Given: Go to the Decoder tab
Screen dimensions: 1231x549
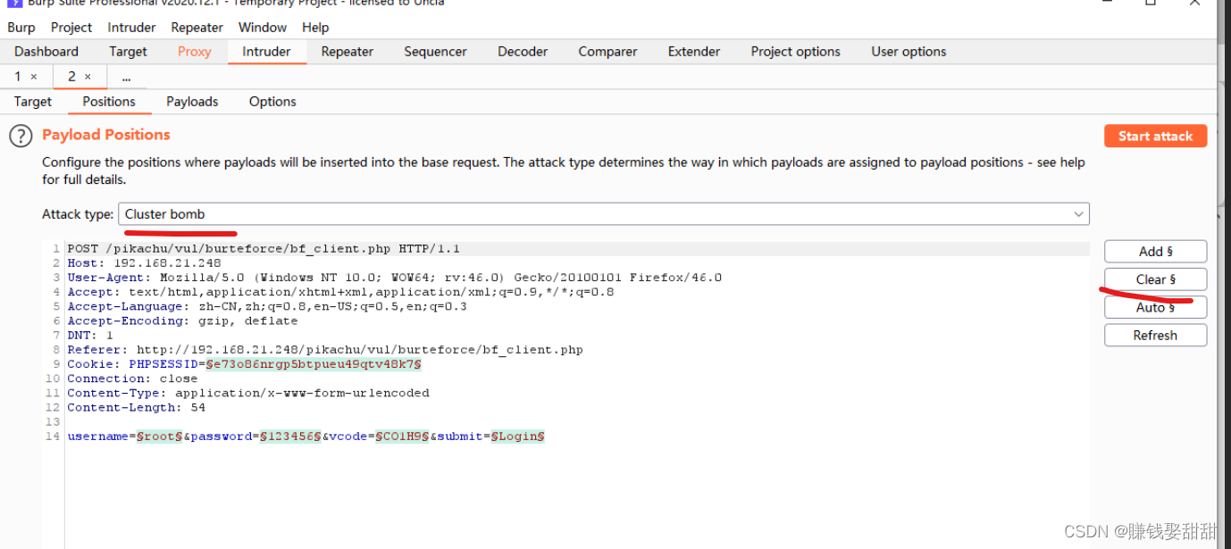Looking at the screenshot, I should pyautogui.click(x=523, y=52).
